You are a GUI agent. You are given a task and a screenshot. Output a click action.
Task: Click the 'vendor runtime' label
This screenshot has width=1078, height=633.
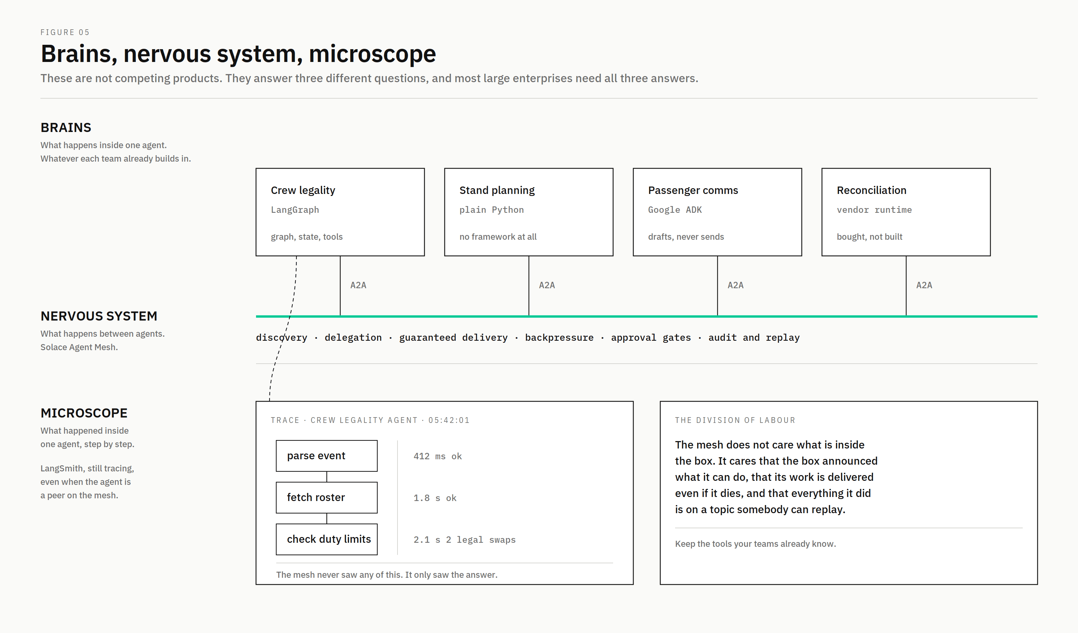[875, 210]
